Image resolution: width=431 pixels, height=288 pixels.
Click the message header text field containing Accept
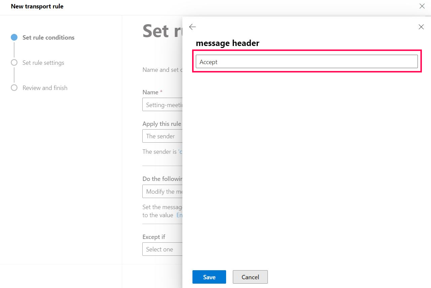tap(307, 62)
